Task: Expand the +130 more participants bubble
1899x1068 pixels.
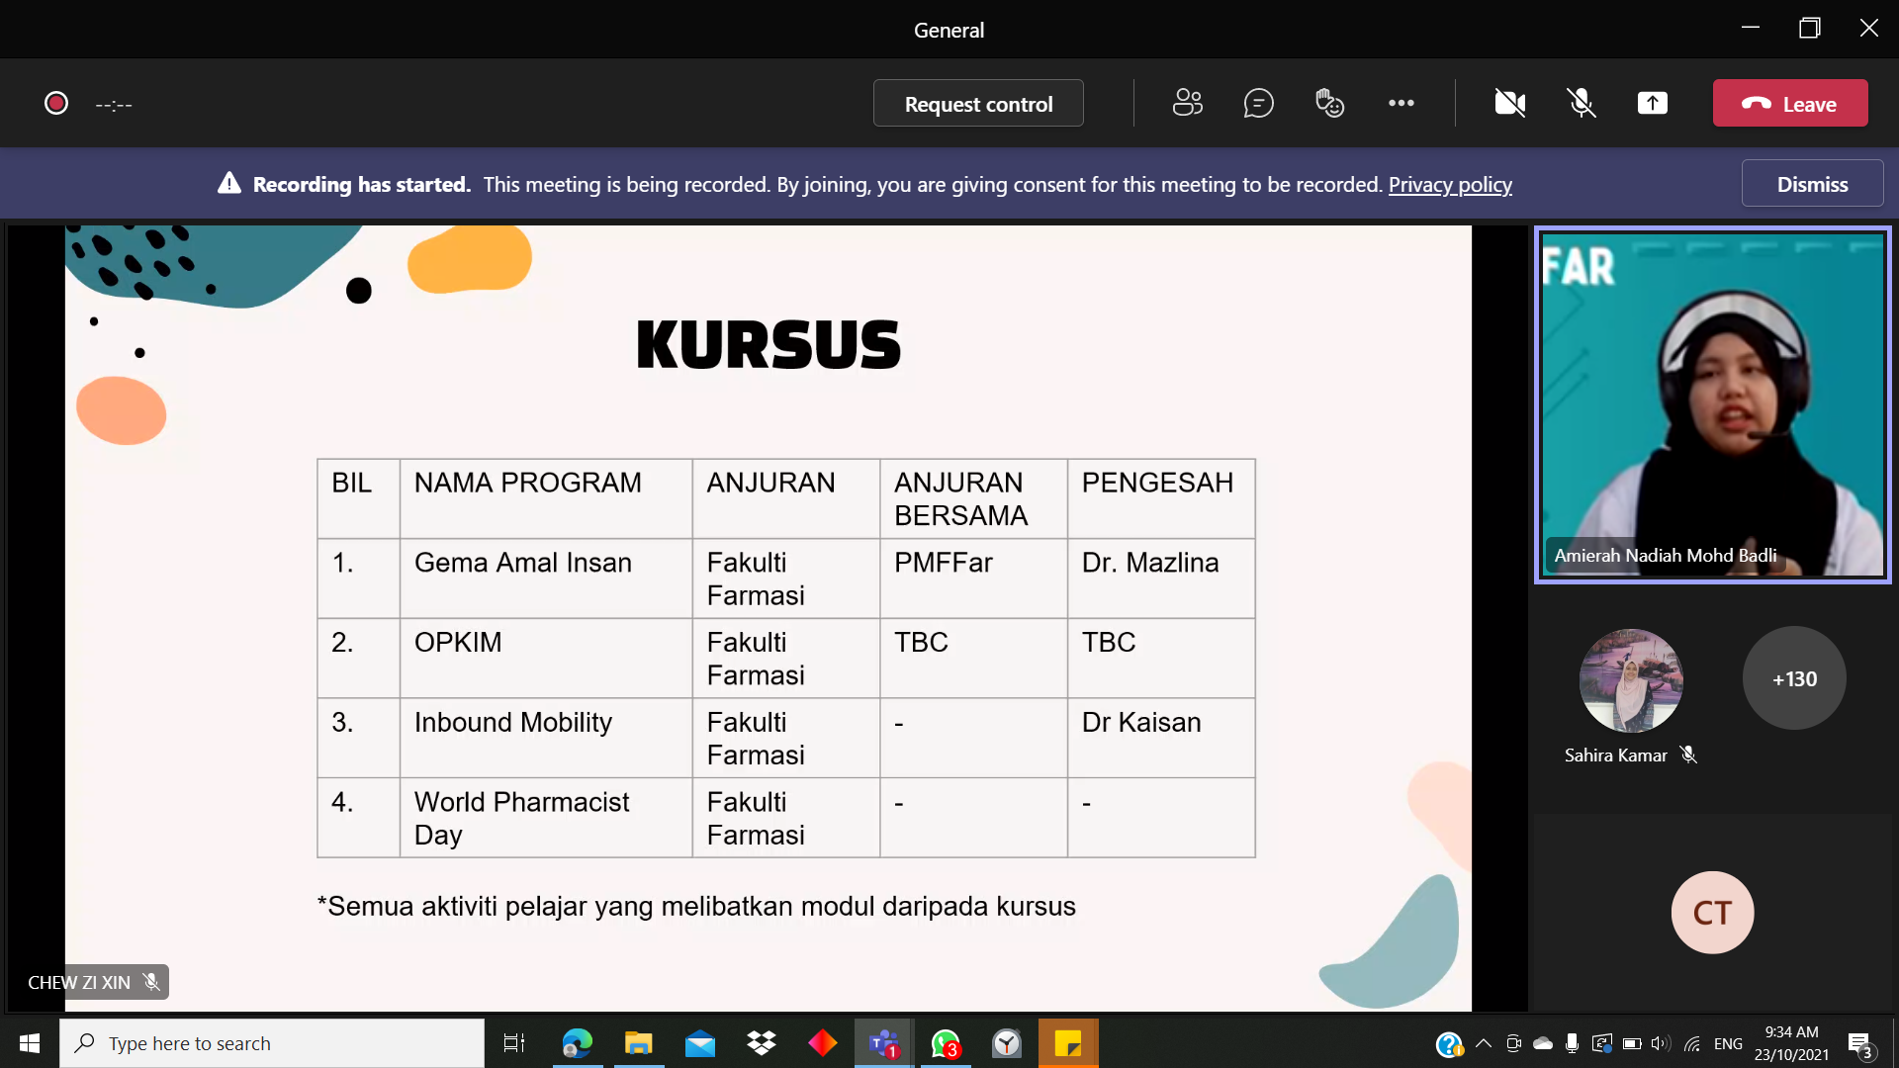Action: click(1793, 678)
